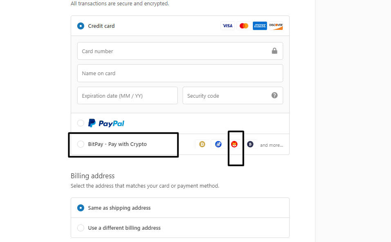Click the PayPal logo
391x242 pixels.
106,123
